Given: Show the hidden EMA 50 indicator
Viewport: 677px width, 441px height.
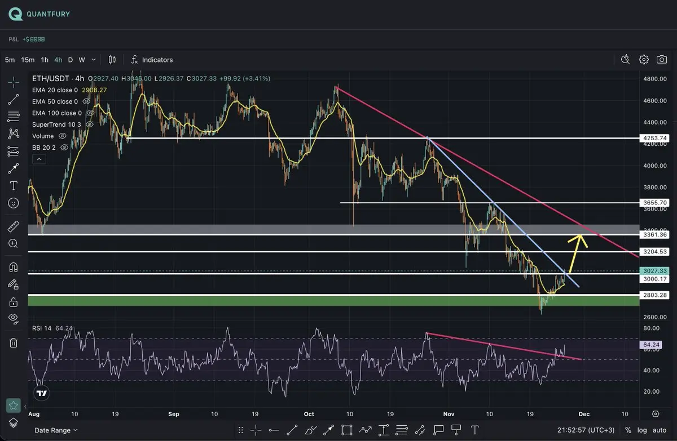Looking at the screenshot, I should click(86, 101).
